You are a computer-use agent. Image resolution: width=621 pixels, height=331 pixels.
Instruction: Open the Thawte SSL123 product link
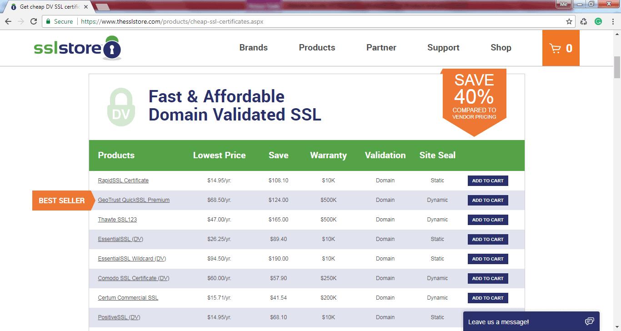point(117,219)
